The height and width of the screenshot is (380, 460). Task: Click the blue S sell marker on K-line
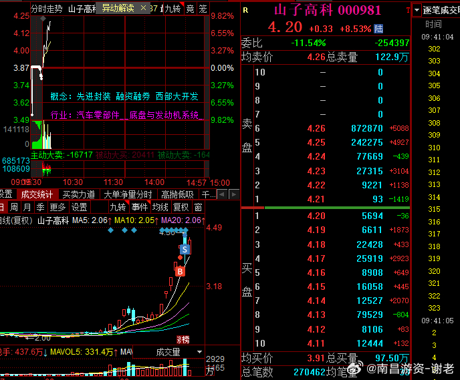click(185, 249)
